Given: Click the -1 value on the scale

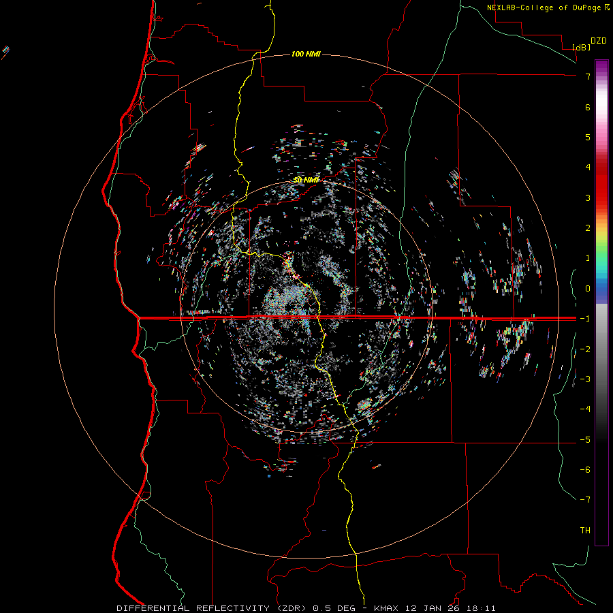Looking at the screenshot, I should (585, 318).
